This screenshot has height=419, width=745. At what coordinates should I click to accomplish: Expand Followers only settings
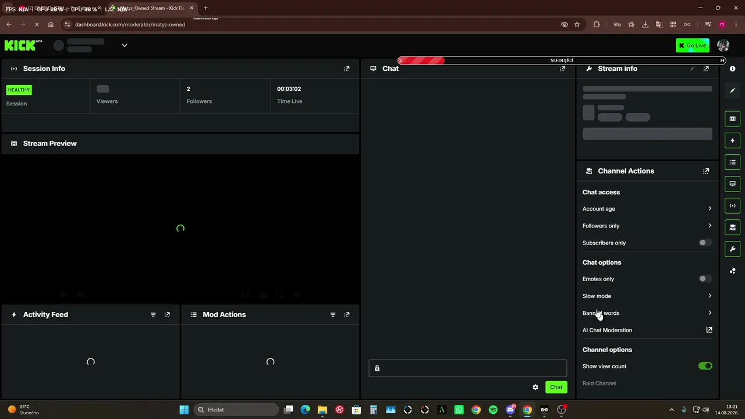tap(647, 226)
